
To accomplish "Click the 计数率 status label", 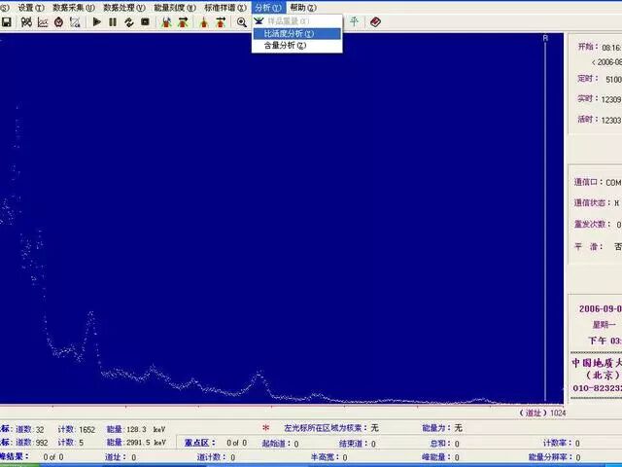I will 557,444.
